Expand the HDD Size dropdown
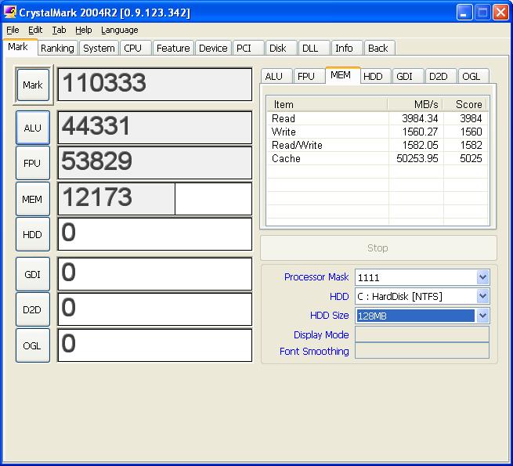Viewport: 513px width, 466px height. (x=483, y=316)
